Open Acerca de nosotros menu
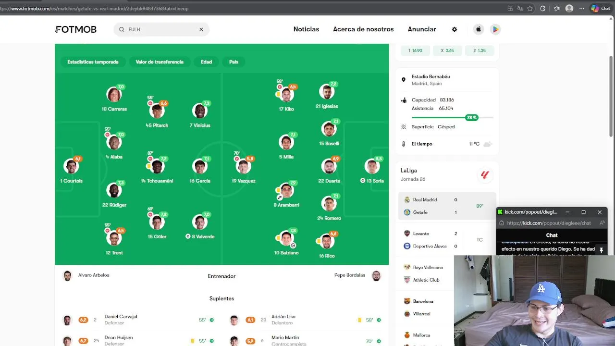Screen dimensions: 615x346 tap(363, 29)
